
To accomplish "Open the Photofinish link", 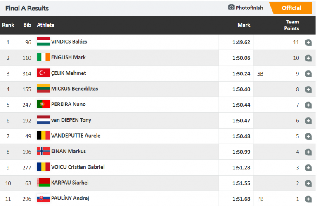I will coord(249,8).
